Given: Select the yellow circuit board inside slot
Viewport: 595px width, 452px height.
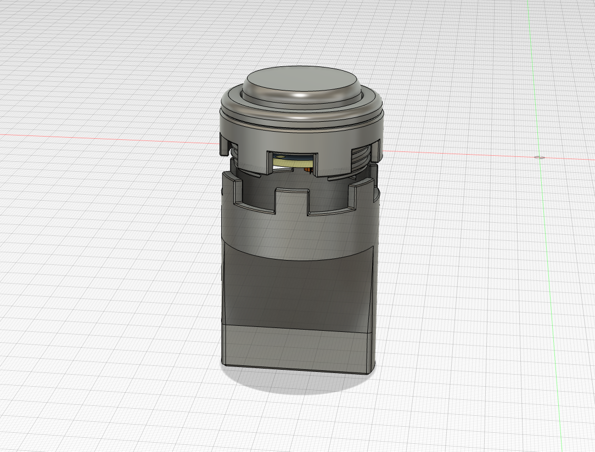Looking at the screenshot, I should [x=292, y=162].
